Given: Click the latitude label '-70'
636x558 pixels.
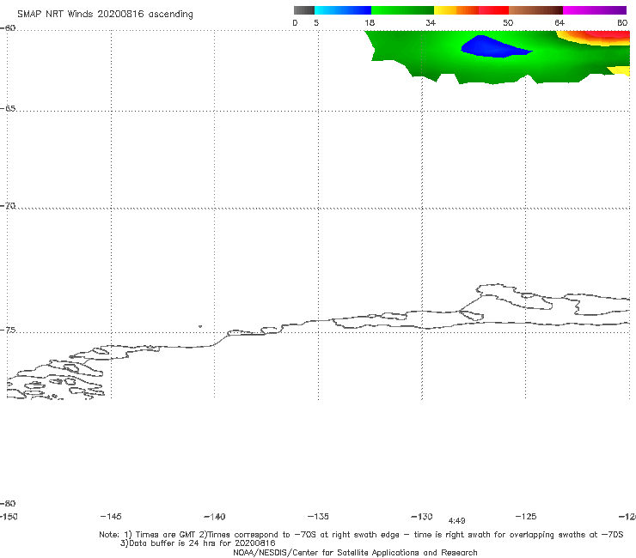Looking at the screenshot, I should pos(8,206).
